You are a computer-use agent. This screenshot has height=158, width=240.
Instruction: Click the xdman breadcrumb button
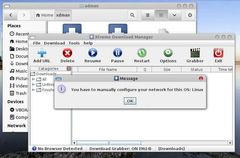coord(63,15)
